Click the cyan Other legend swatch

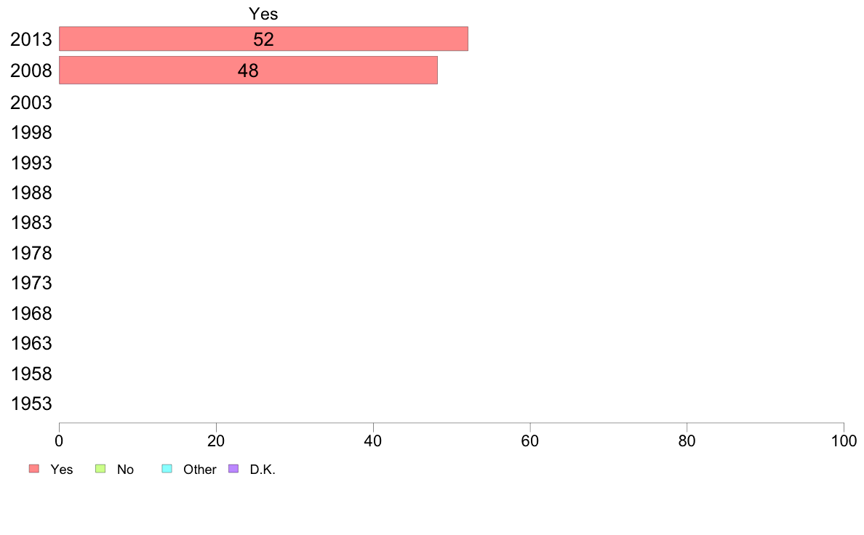click(167, 468)
